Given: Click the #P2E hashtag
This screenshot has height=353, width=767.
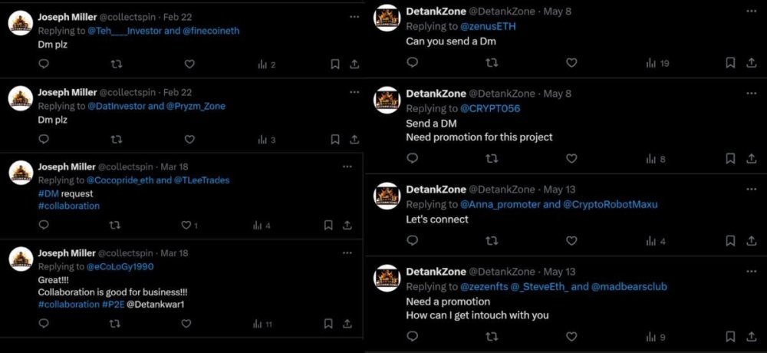Looking at the screenshot, I should pyautogui.click(x=112, y=305).
